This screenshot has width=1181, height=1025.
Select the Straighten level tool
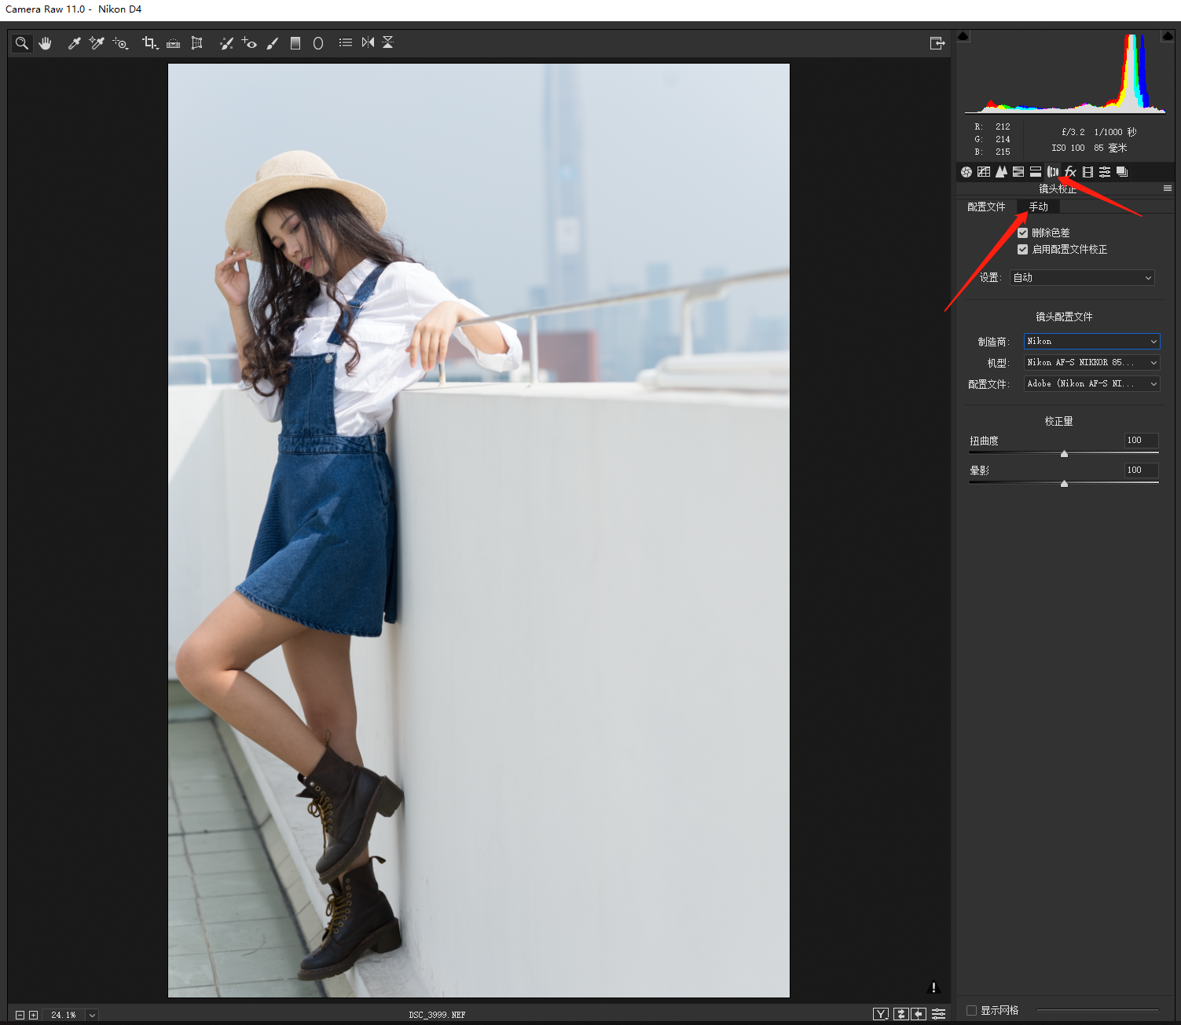point(174,43)
